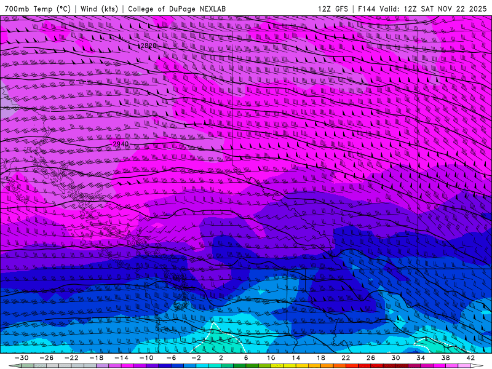Select the 30 value on the temperature scale
Screen dimensions: 492x369
coord(395,358)
